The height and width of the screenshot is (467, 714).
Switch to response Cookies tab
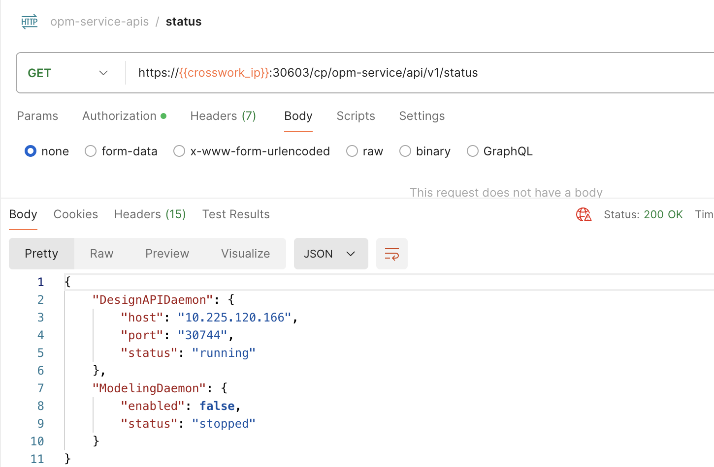coord(76,214)
